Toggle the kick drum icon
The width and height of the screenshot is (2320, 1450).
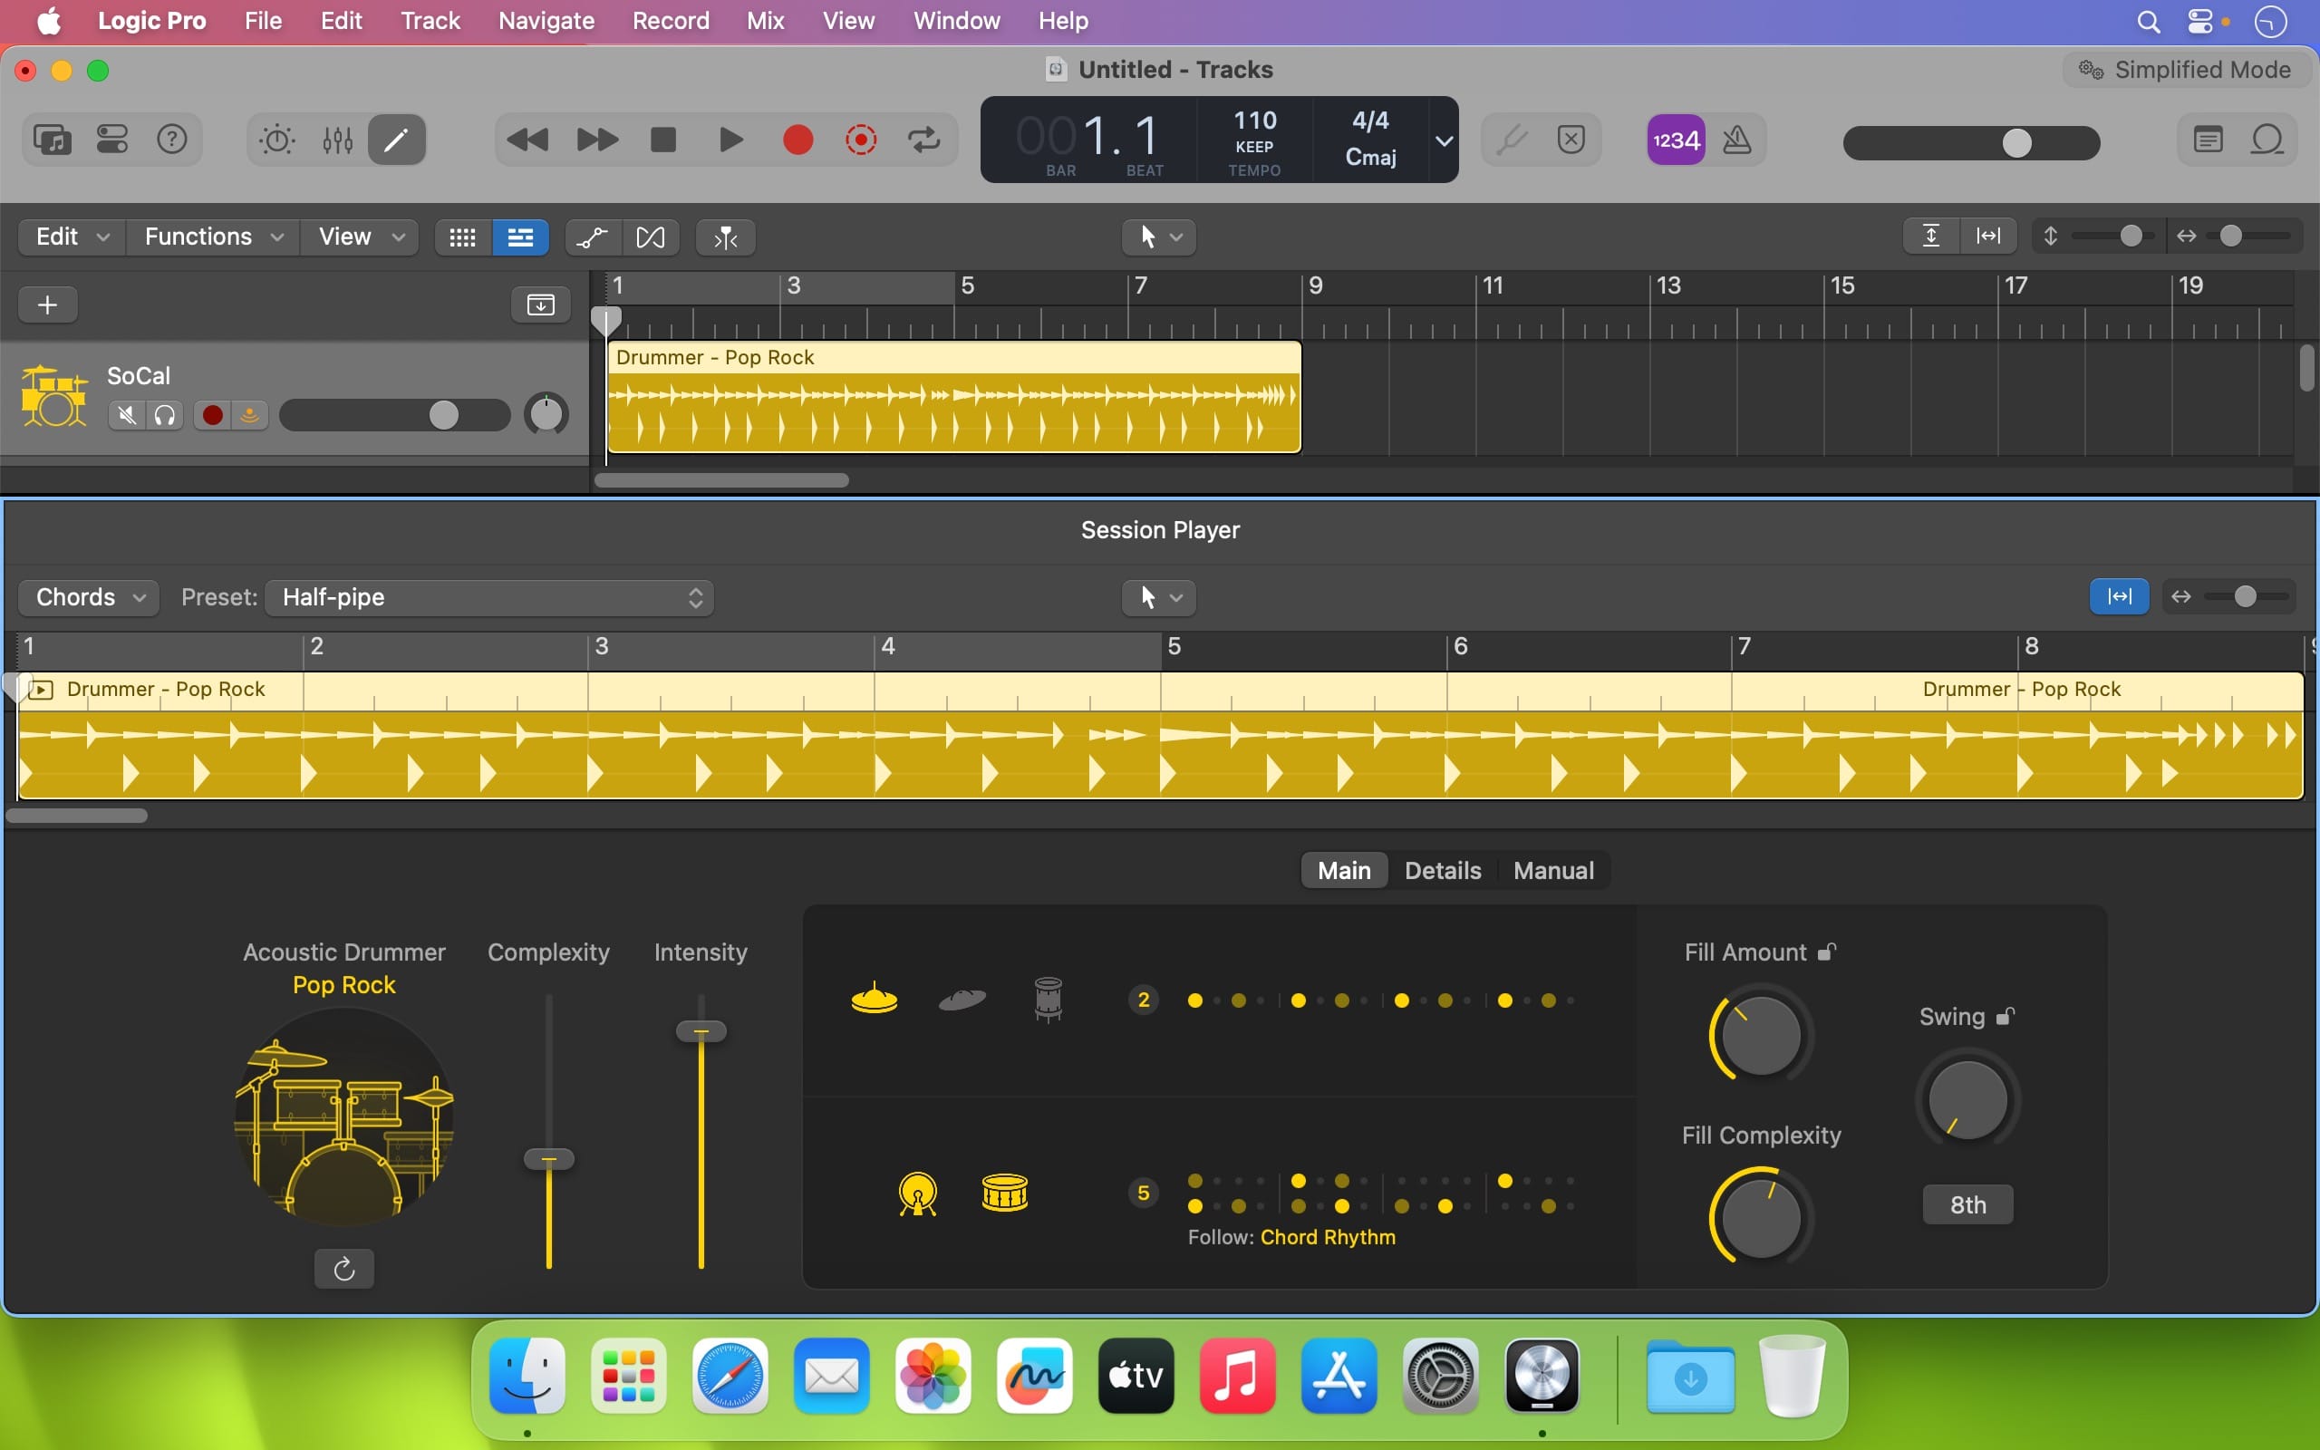(x=917, y=1194)
